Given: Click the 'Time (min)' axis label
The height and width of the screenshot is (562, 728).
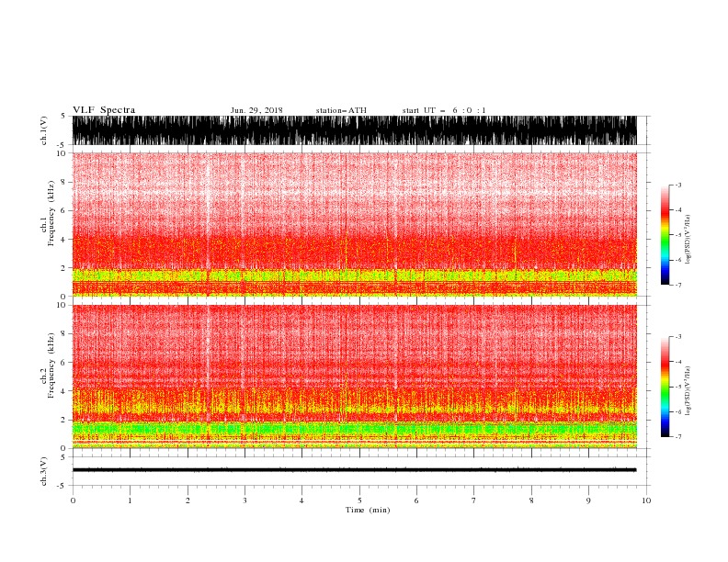Looking at the screenshot, I should (x=368, y=510).
